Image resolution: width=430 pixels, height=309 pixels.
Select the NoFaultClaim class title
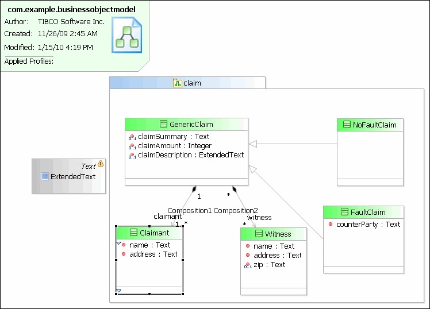[x=375, y=125]
